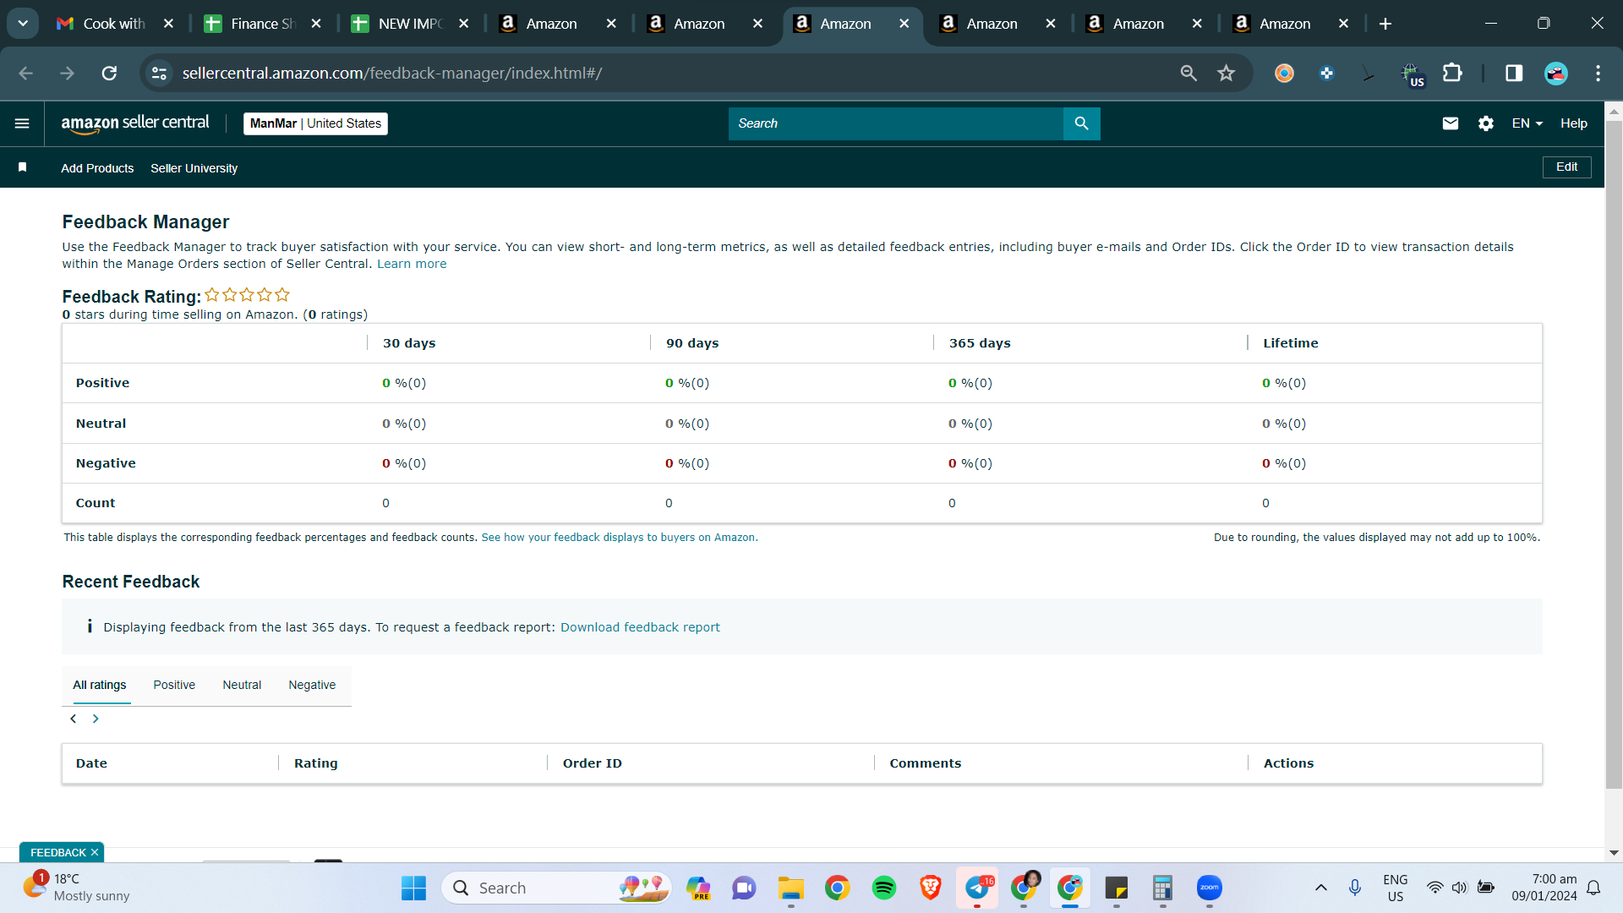Viewport: 1623px width, 913px height.
Task: Click inside the Seller Central search field
Action: coord(895,123)
